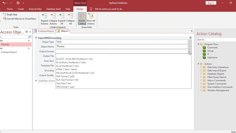Choose XPS Format (*.xps)
Viewport: 236px width, 133px height.
click(124, 87)
